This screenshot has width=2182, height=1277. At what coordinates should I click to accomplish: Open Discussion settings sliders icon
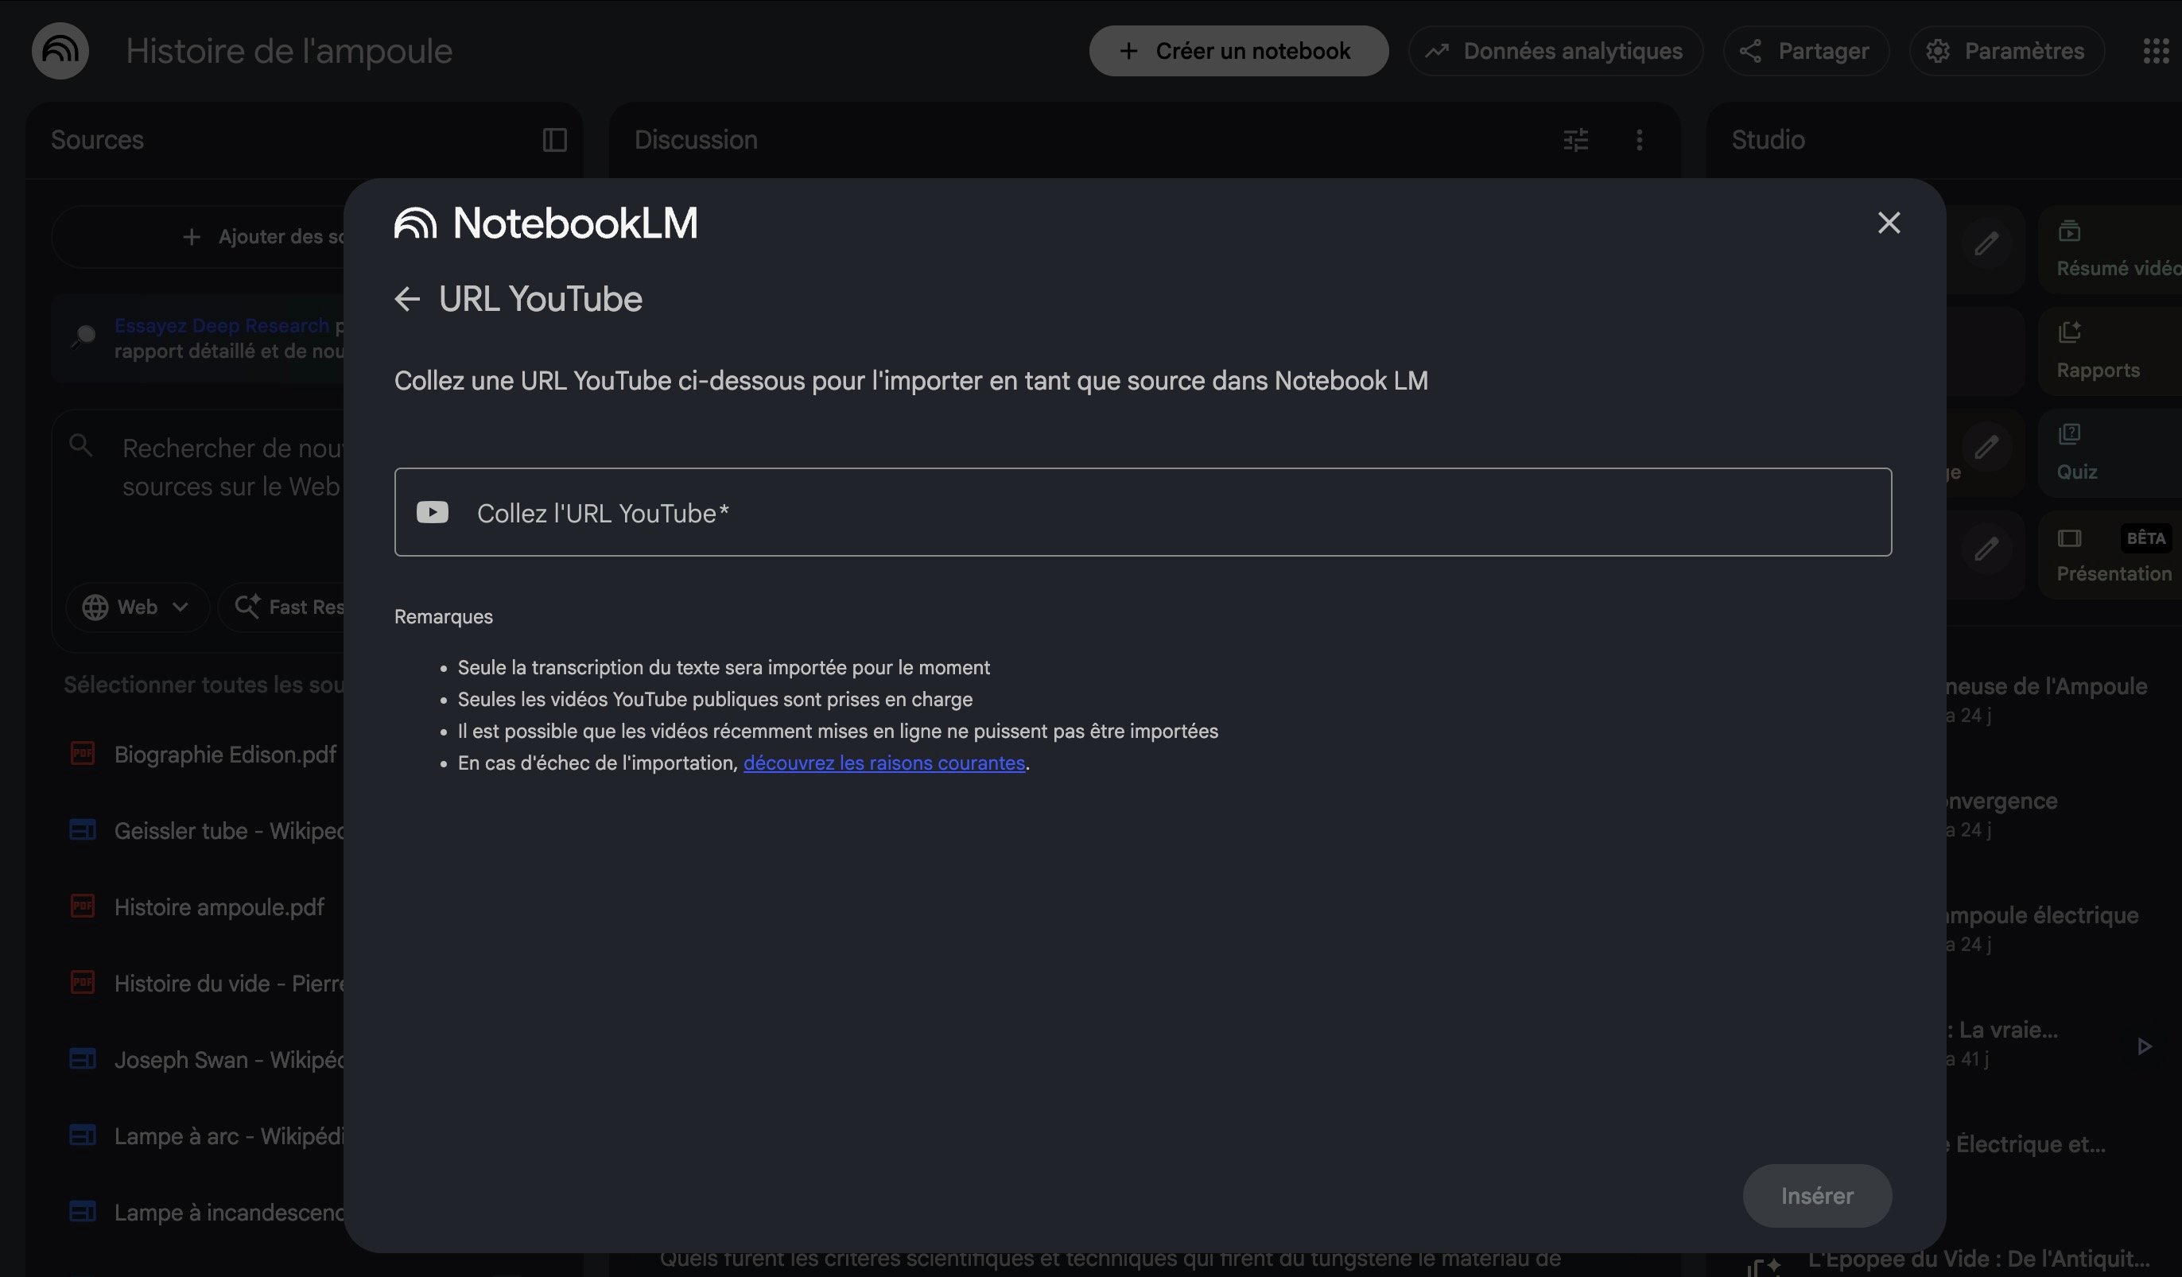[1575, 140]
